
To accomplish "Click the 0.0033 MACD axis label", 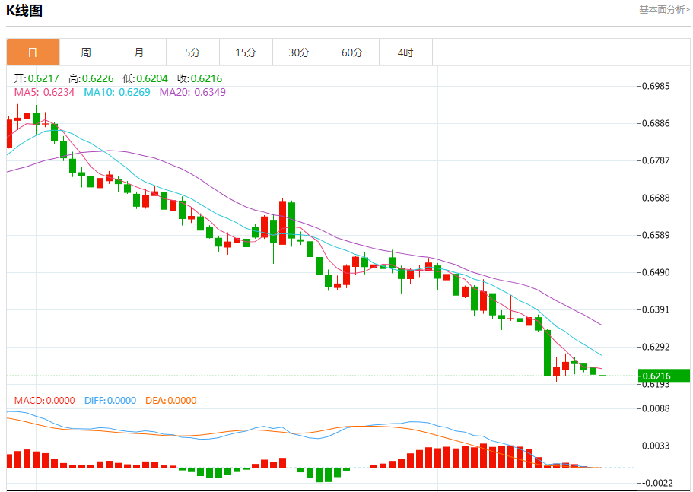I will click(656, 446).
